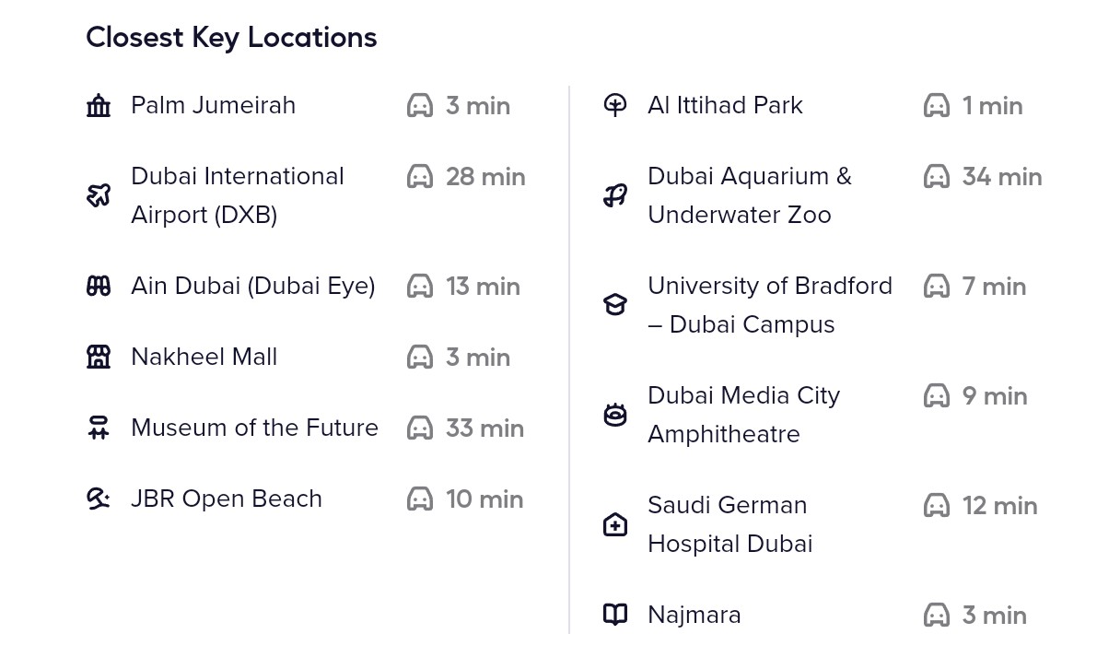Select the Museum of the Future label

pyautogui.click(x=254, y=428)
